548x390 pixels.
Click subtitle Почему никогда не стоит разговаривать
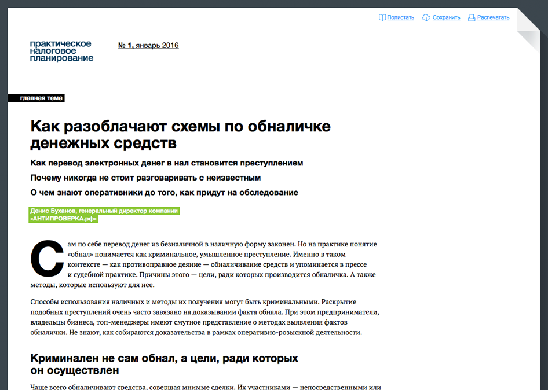145,178
